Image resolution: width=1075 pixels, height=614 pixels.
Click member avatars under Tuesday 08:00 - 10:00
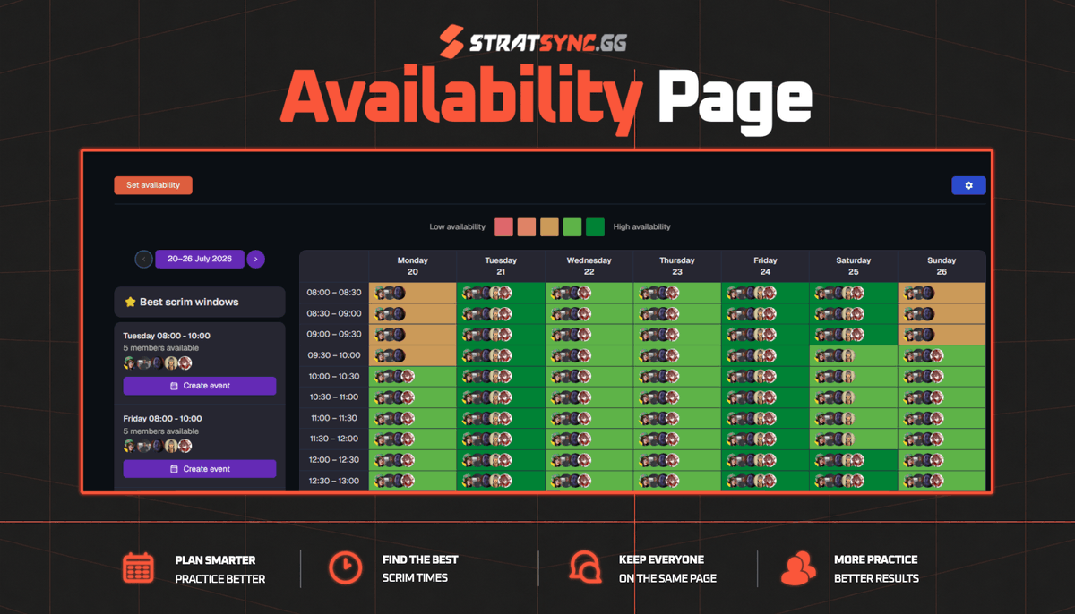158,363
